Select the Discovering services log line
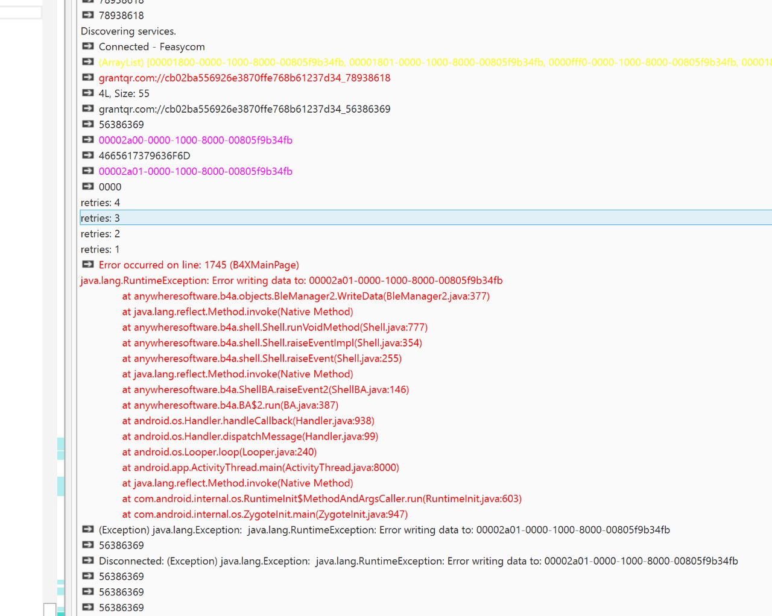The image size is (772, 616). (128, 31)
